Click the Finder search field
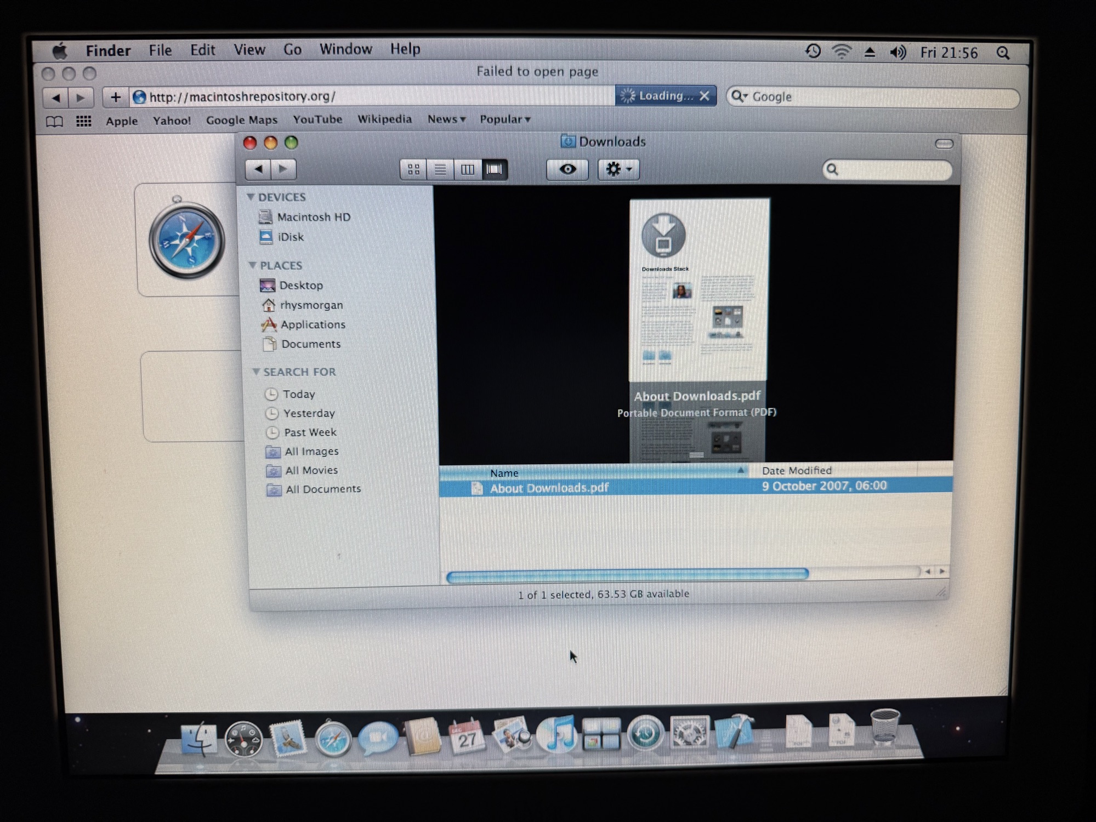This screenshot has width=1096, height=822. 893,169
